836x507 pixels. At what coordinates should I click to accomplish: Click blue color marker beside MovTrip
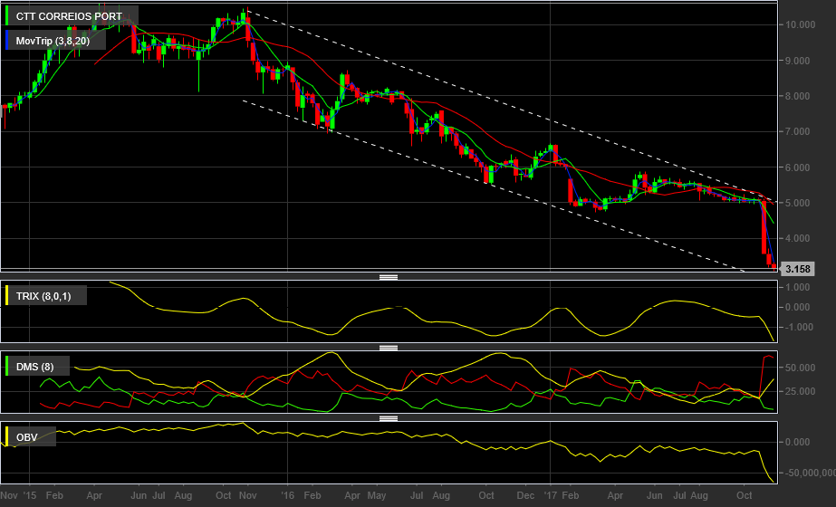pyautogui.click(x=7, y=41)
